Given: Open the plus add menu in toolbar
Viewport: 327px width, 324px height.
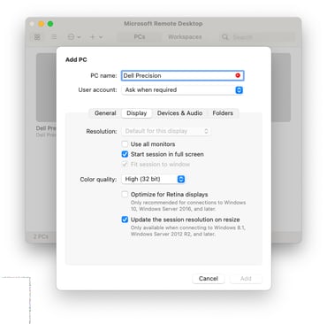Looking at the screenshot, I should point(96,37).
